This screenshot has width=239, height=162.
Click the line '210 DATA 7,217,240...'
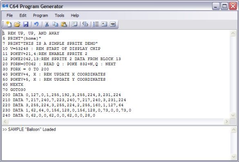pyautogui.click(x=64, y=100)
